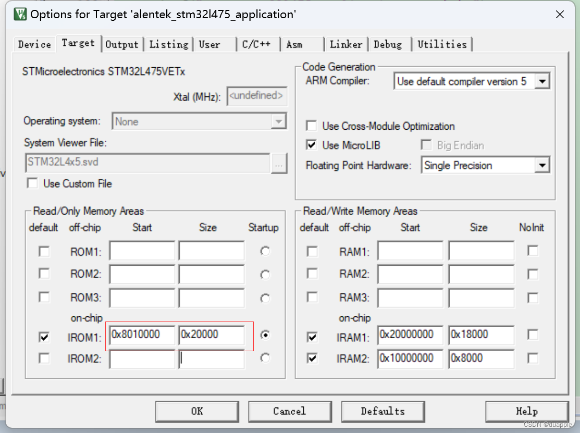
Task: Enable Use Custom File checkbox
Action: point(32,183)
